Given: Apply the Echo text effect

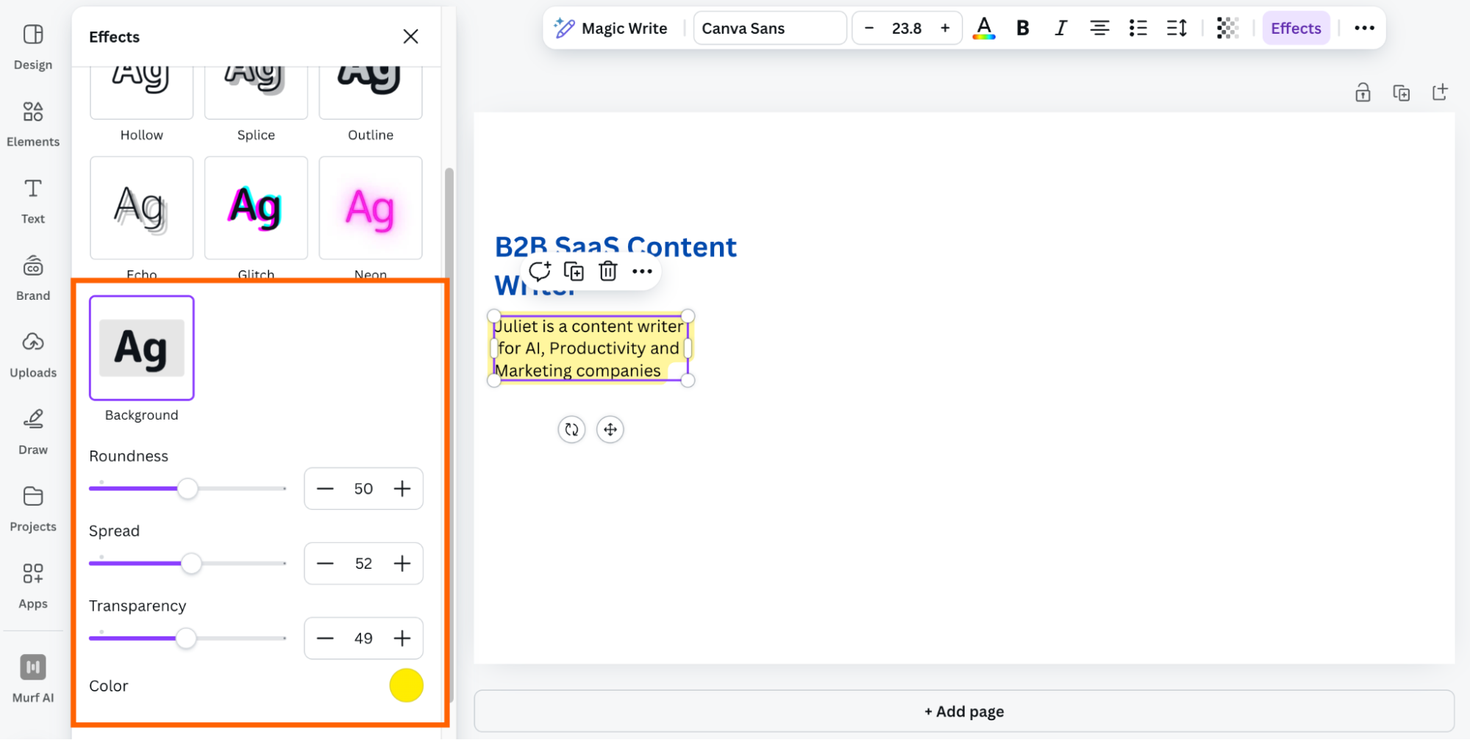Looking at the screenshot, I should 141,207.
